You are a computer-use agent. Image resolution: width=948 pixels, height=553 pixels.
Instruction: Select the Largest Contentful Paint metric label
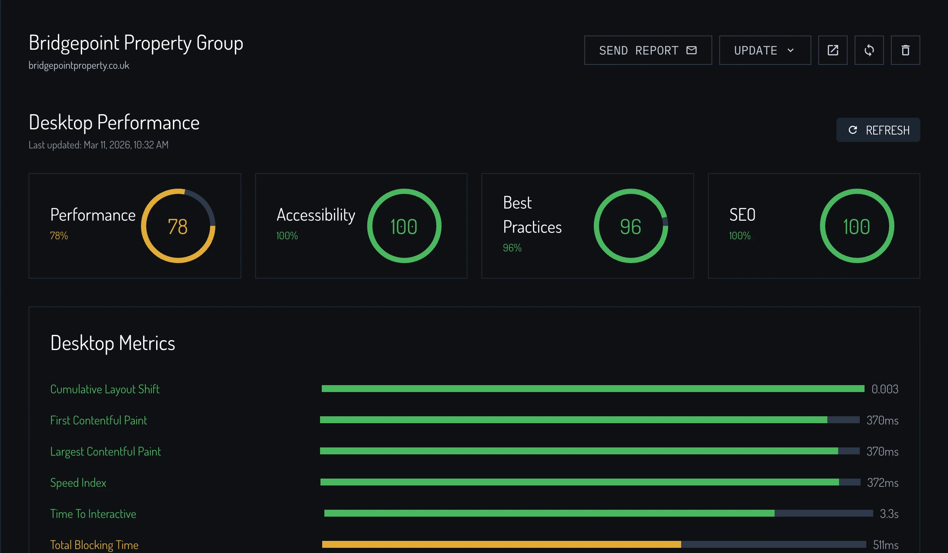coord(106,451)
